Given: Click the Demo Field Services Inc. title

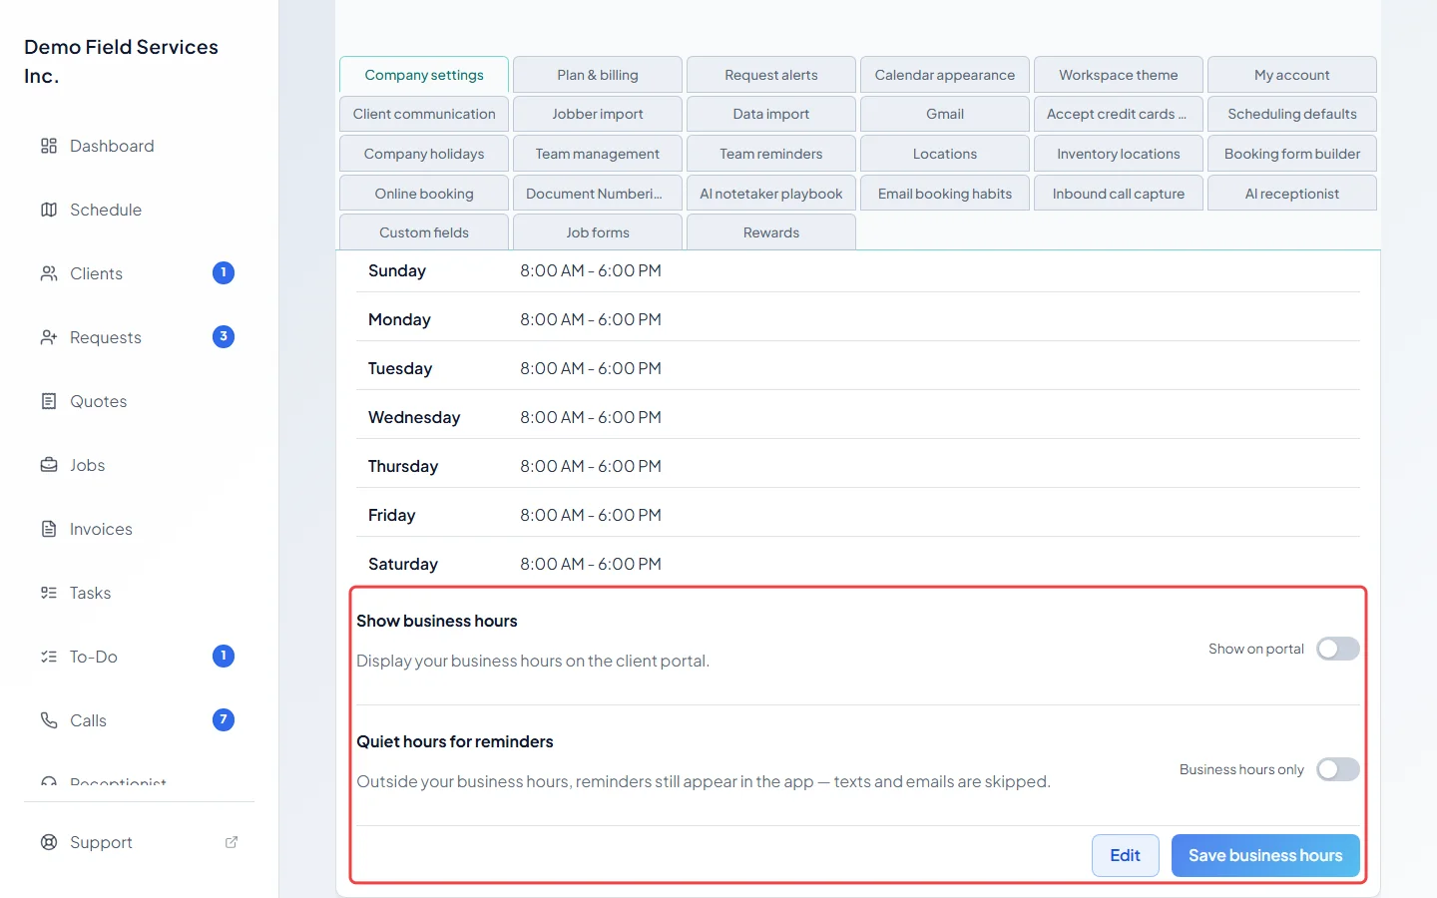Looking at the screenshot, I should click(x=121, y=61).
